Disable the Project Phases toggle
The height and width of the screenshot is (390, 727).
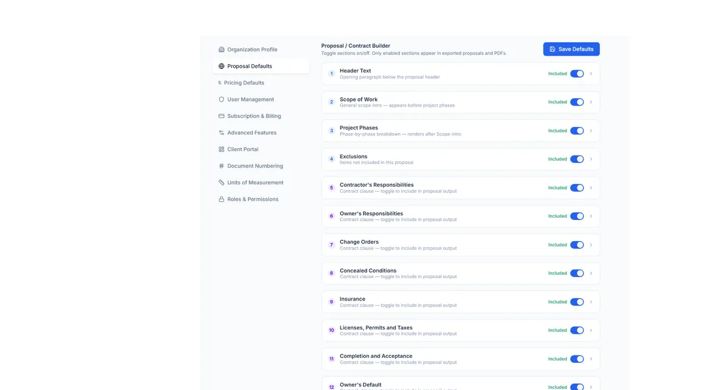coord(577,131)
